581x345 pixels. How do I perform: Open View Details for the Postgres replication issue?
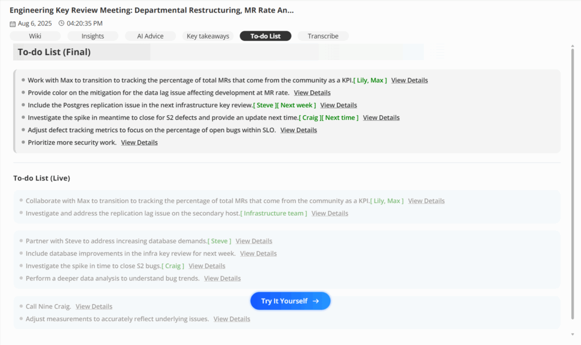(338, 105)
